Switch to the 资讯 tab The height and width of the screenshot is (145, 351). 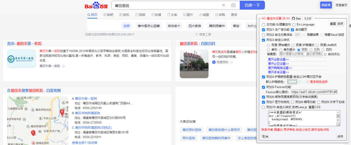coord(124,15)
